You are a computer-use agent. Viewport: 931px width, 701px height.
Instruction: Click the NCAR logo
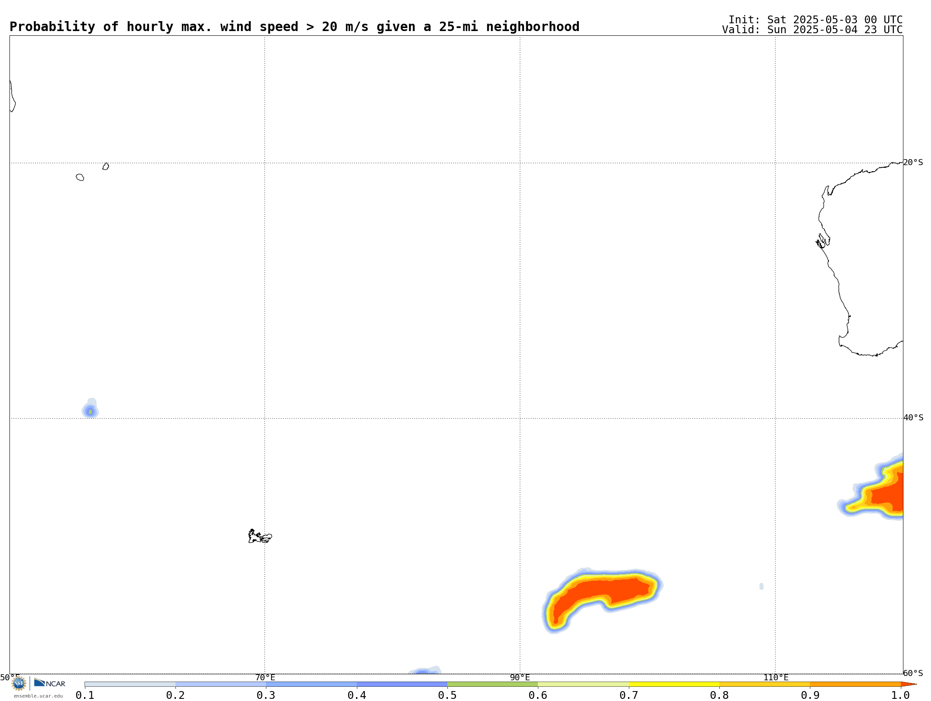coord(50,683)
